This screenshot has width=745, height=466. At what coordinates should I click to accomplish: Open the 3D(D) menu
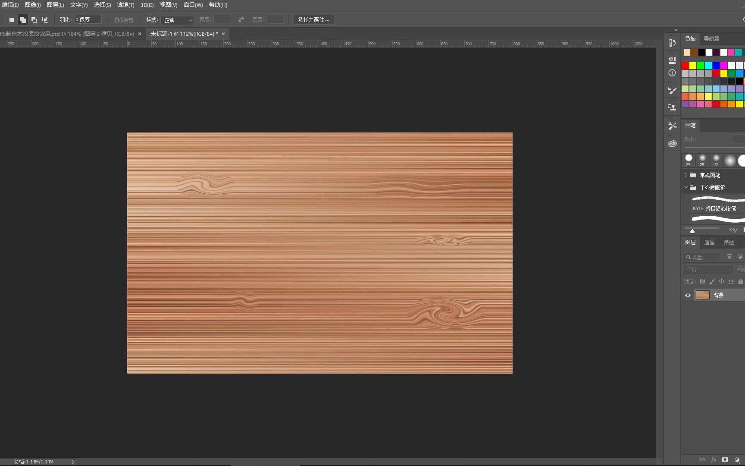coord(147,5)
